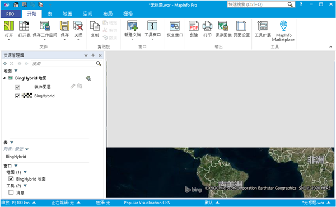Switch to the 地图 ribbon tab

[67, 13]
